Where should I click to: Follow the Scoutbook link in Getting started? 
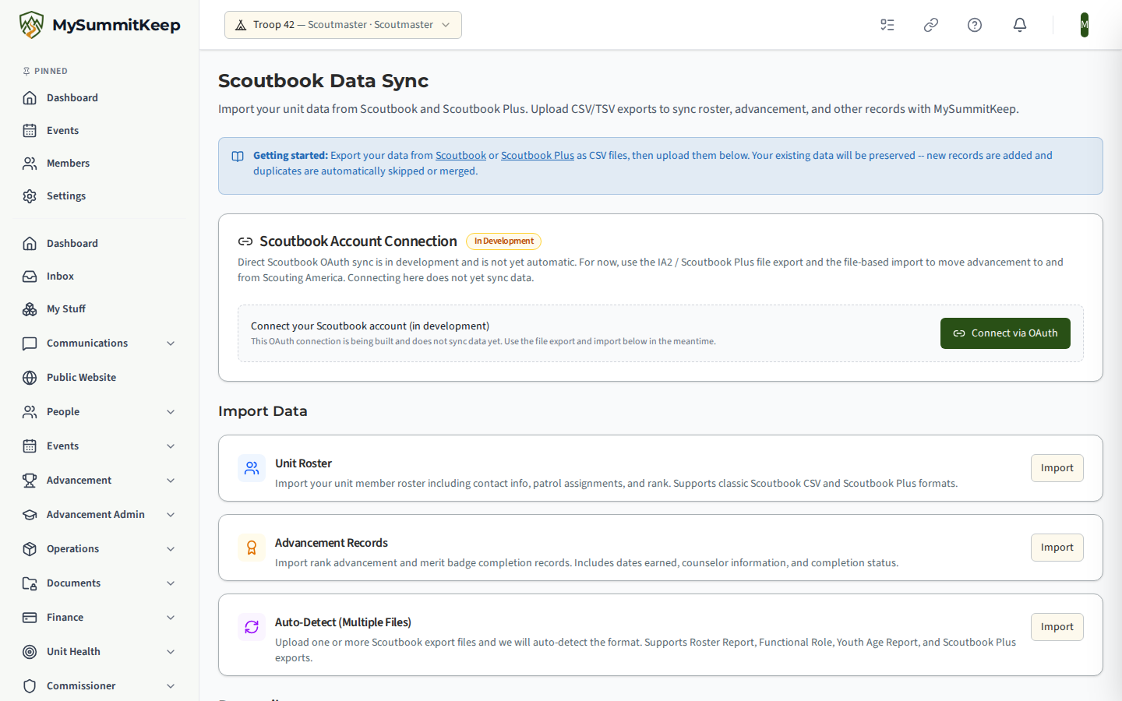(460, 156)
